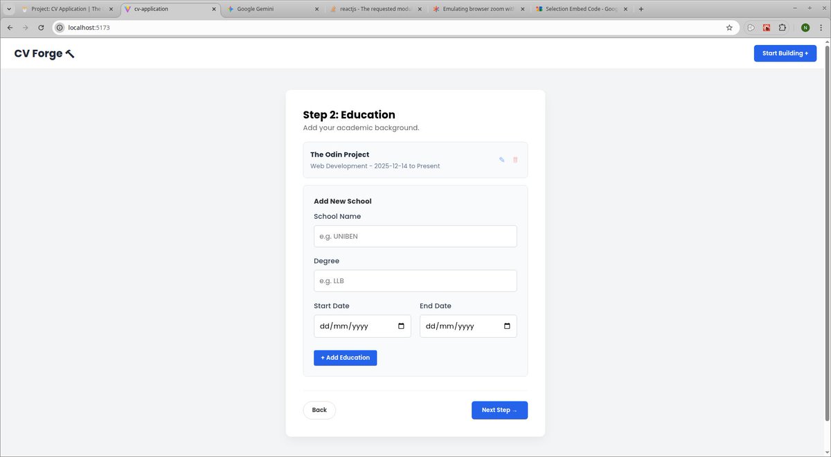
Task: Open the Chrome three-dot menu
Action: 823,28
